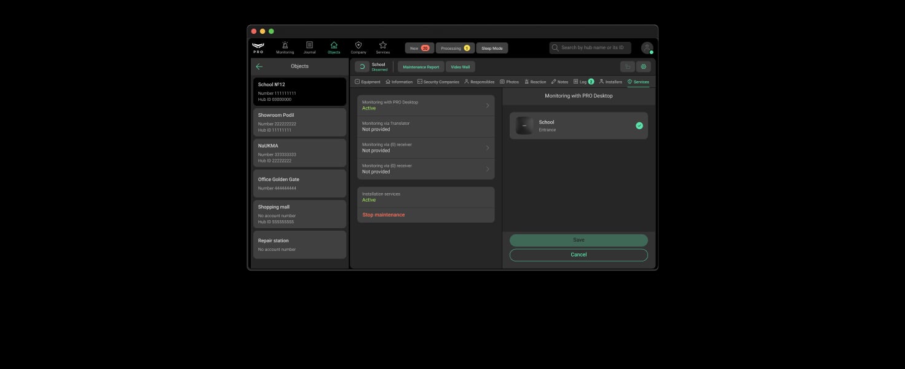Click the hub search field
Image resolution: width=905 pixels, height=369 pixels.
590,47
